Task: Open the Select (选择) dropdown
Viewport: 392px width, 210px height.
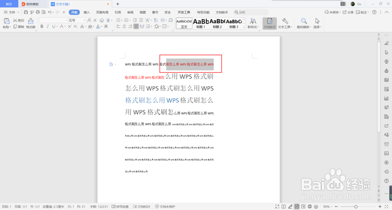Action: (317, 23)
